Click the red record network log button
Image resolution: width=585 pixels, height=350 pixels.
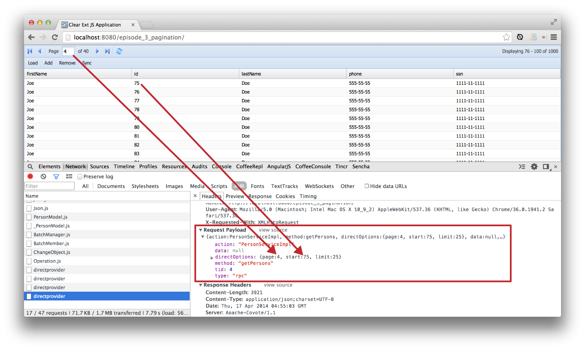pyautogui.click(x=30, y=176)
